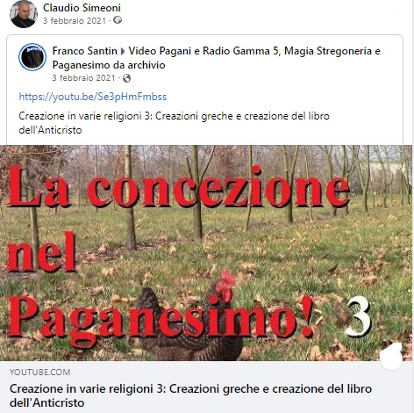Viewport: 414px width, 413px height.
Task: Open the youtu.be/Se3pHmFmbss link
Action: (x=93, y=97)
